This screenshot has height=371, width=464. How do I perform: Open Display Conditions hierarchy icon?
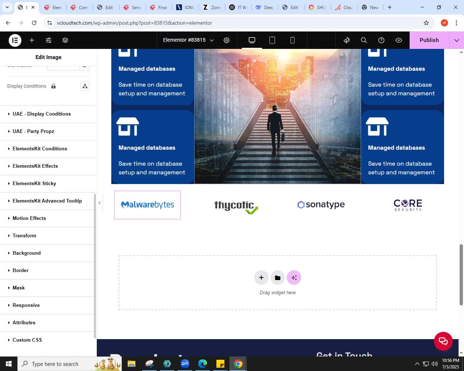coord(85,86)
